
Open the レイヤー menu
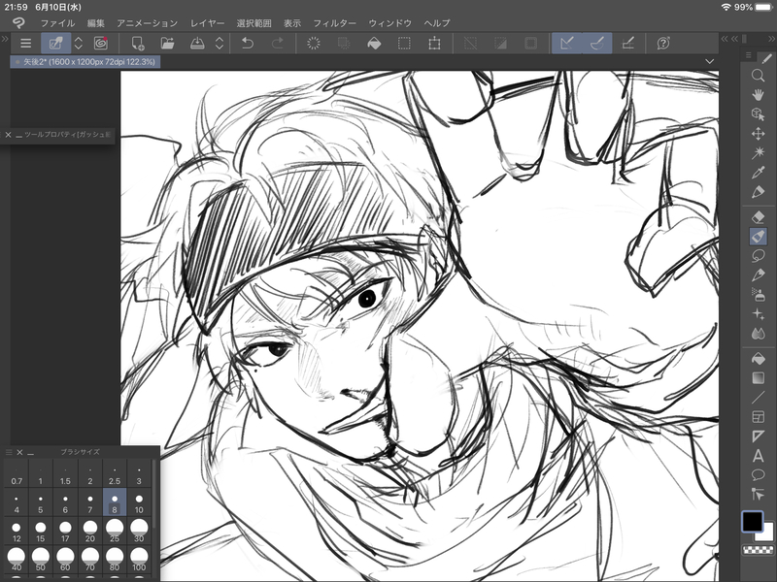pyautogui.click(x=207, y=23)
